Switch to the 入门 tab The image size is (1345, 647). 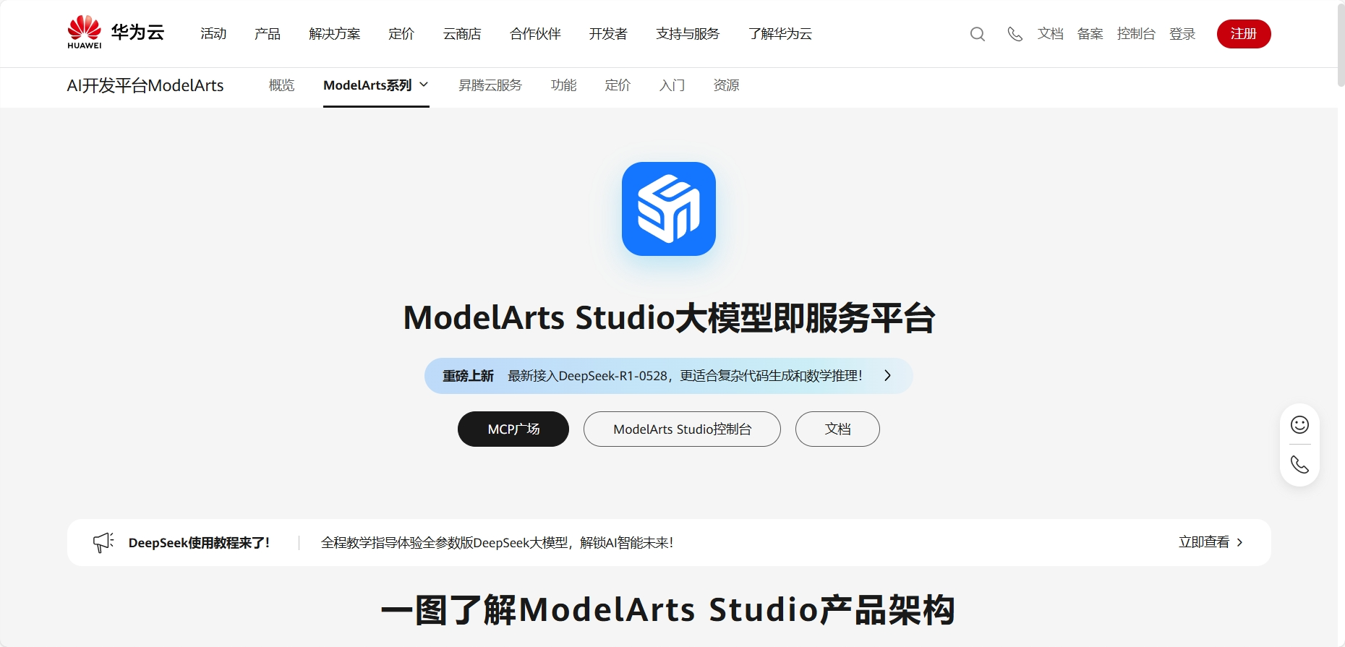point(672,85)
